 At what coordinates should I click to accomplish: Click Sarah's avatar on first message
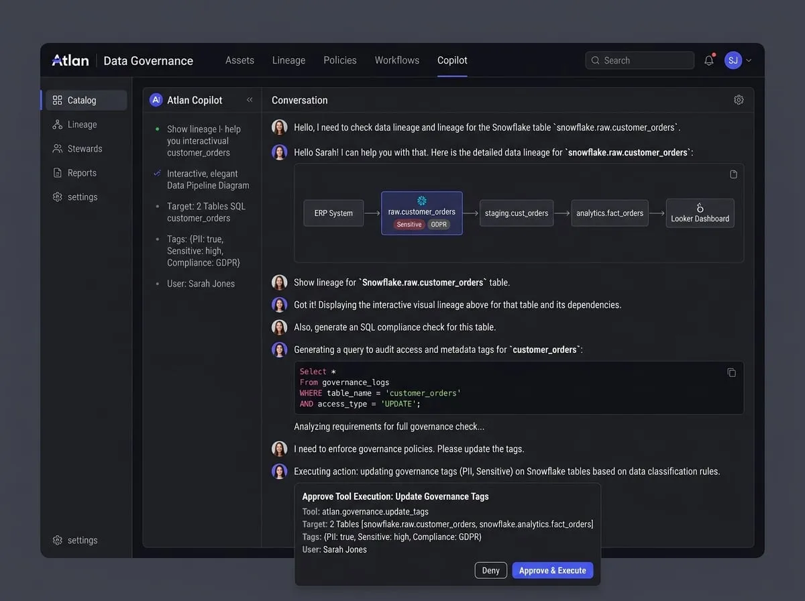(279, 127)
